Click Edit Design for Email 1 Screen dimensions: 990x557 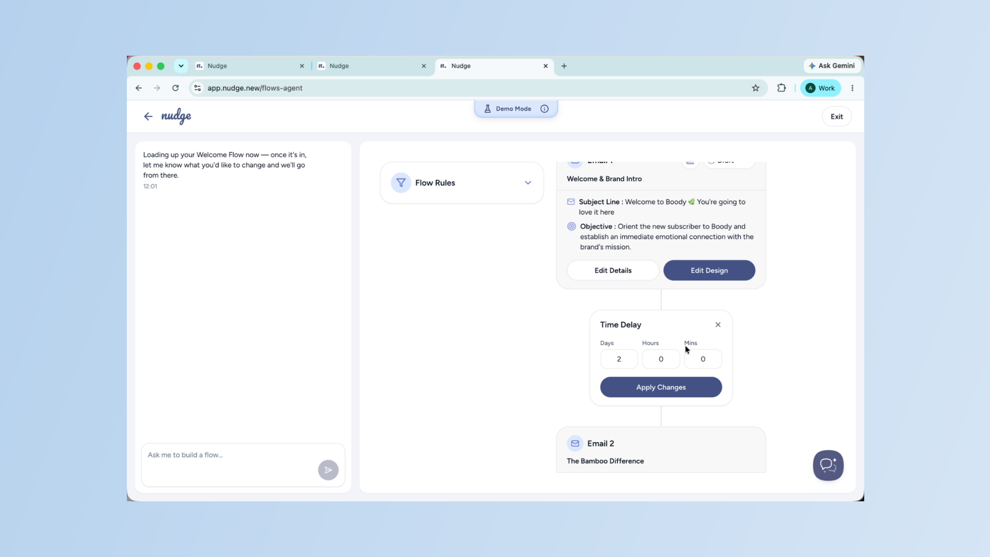click(709, 270)
